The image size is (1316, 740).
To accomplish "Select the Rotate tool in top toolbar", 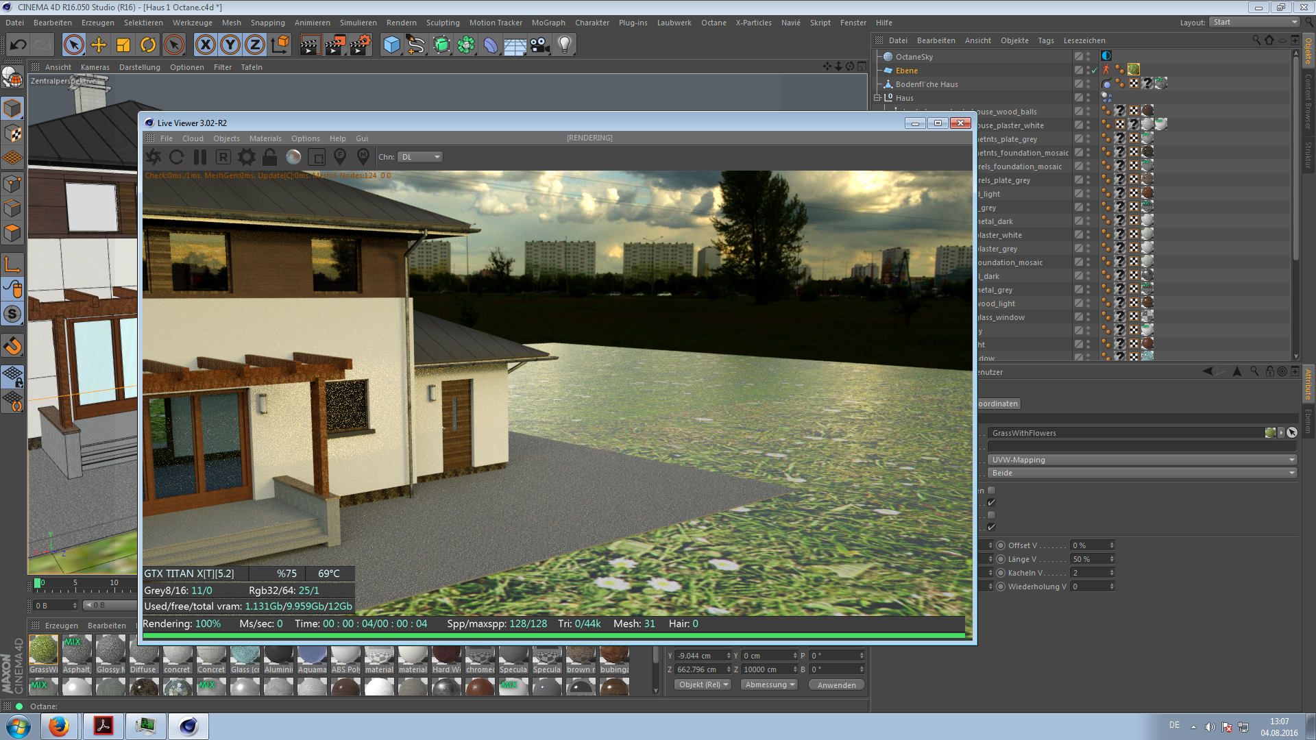I will pyautogui.click(x=148, y=45).
